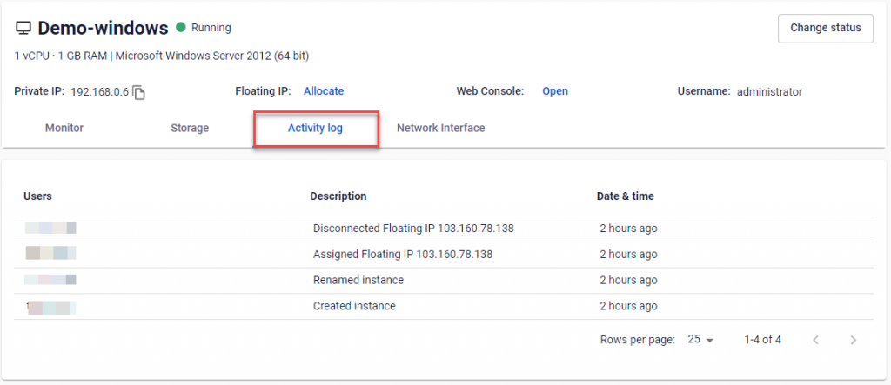Select the Activity log tab

(315, 128)
